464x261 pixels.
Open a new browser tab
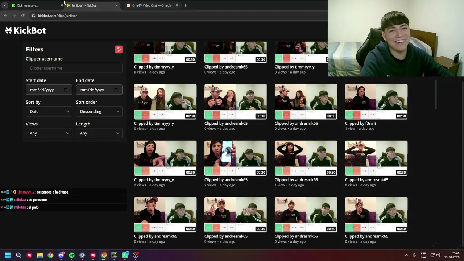point(185,5)
